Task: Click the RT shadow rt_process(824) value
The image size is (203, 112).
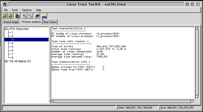Action: (108, 36)
